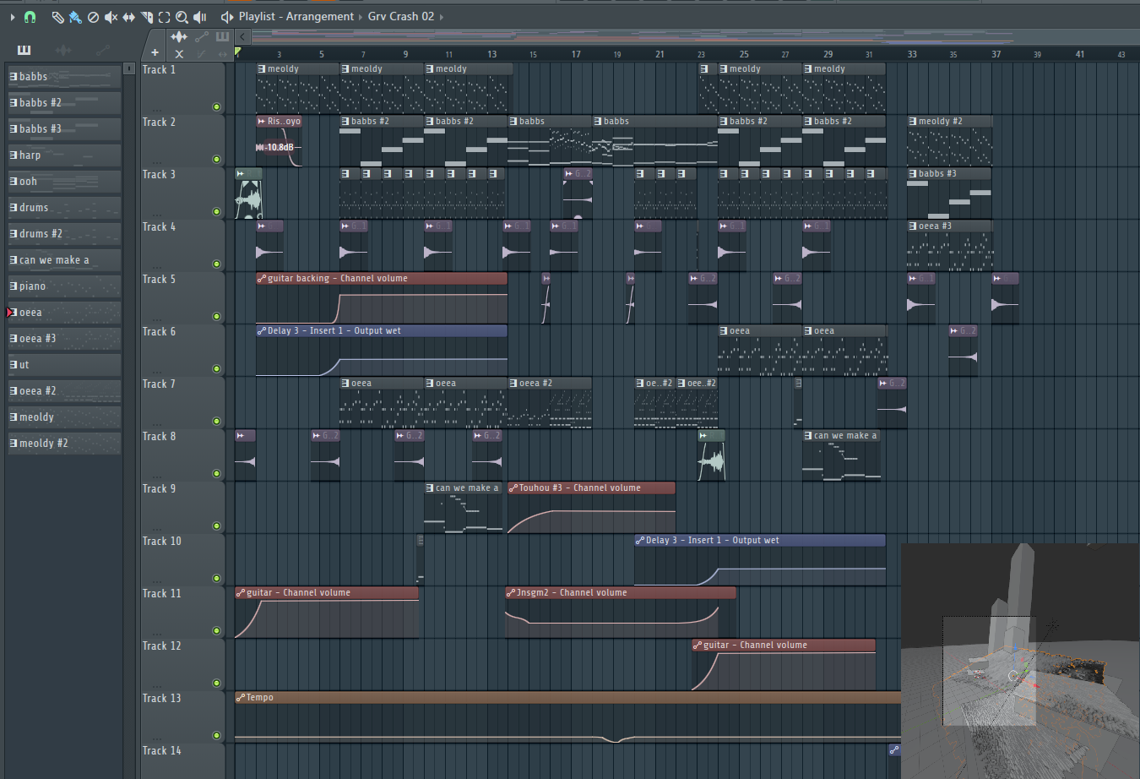Select the Slip tool arrows icon
The width and height of the screenshot is (1140, 779).
[128, 17]
